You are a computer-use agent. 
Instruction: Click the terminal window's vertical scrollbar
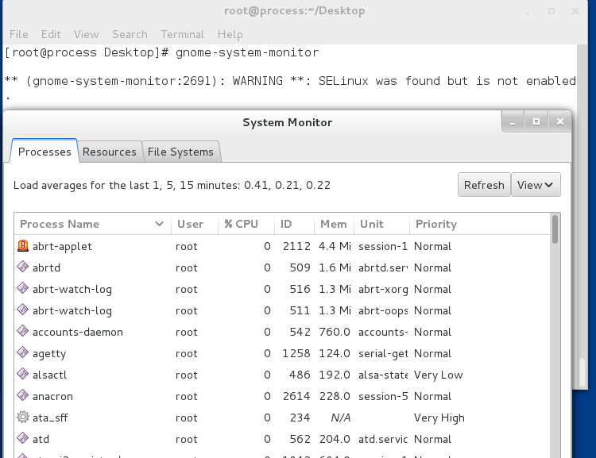pyautogui.click(x=582, y=217)
